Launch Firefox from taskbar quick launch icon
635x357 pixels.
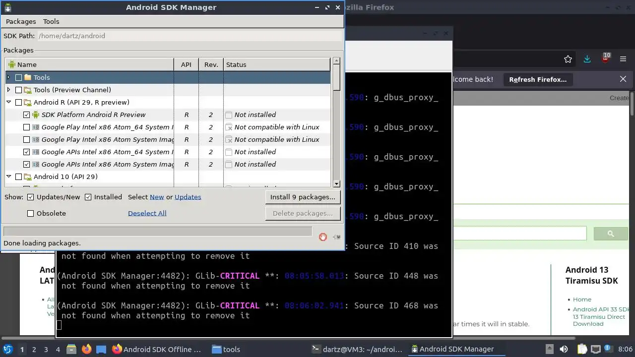(x=86, y=349)
